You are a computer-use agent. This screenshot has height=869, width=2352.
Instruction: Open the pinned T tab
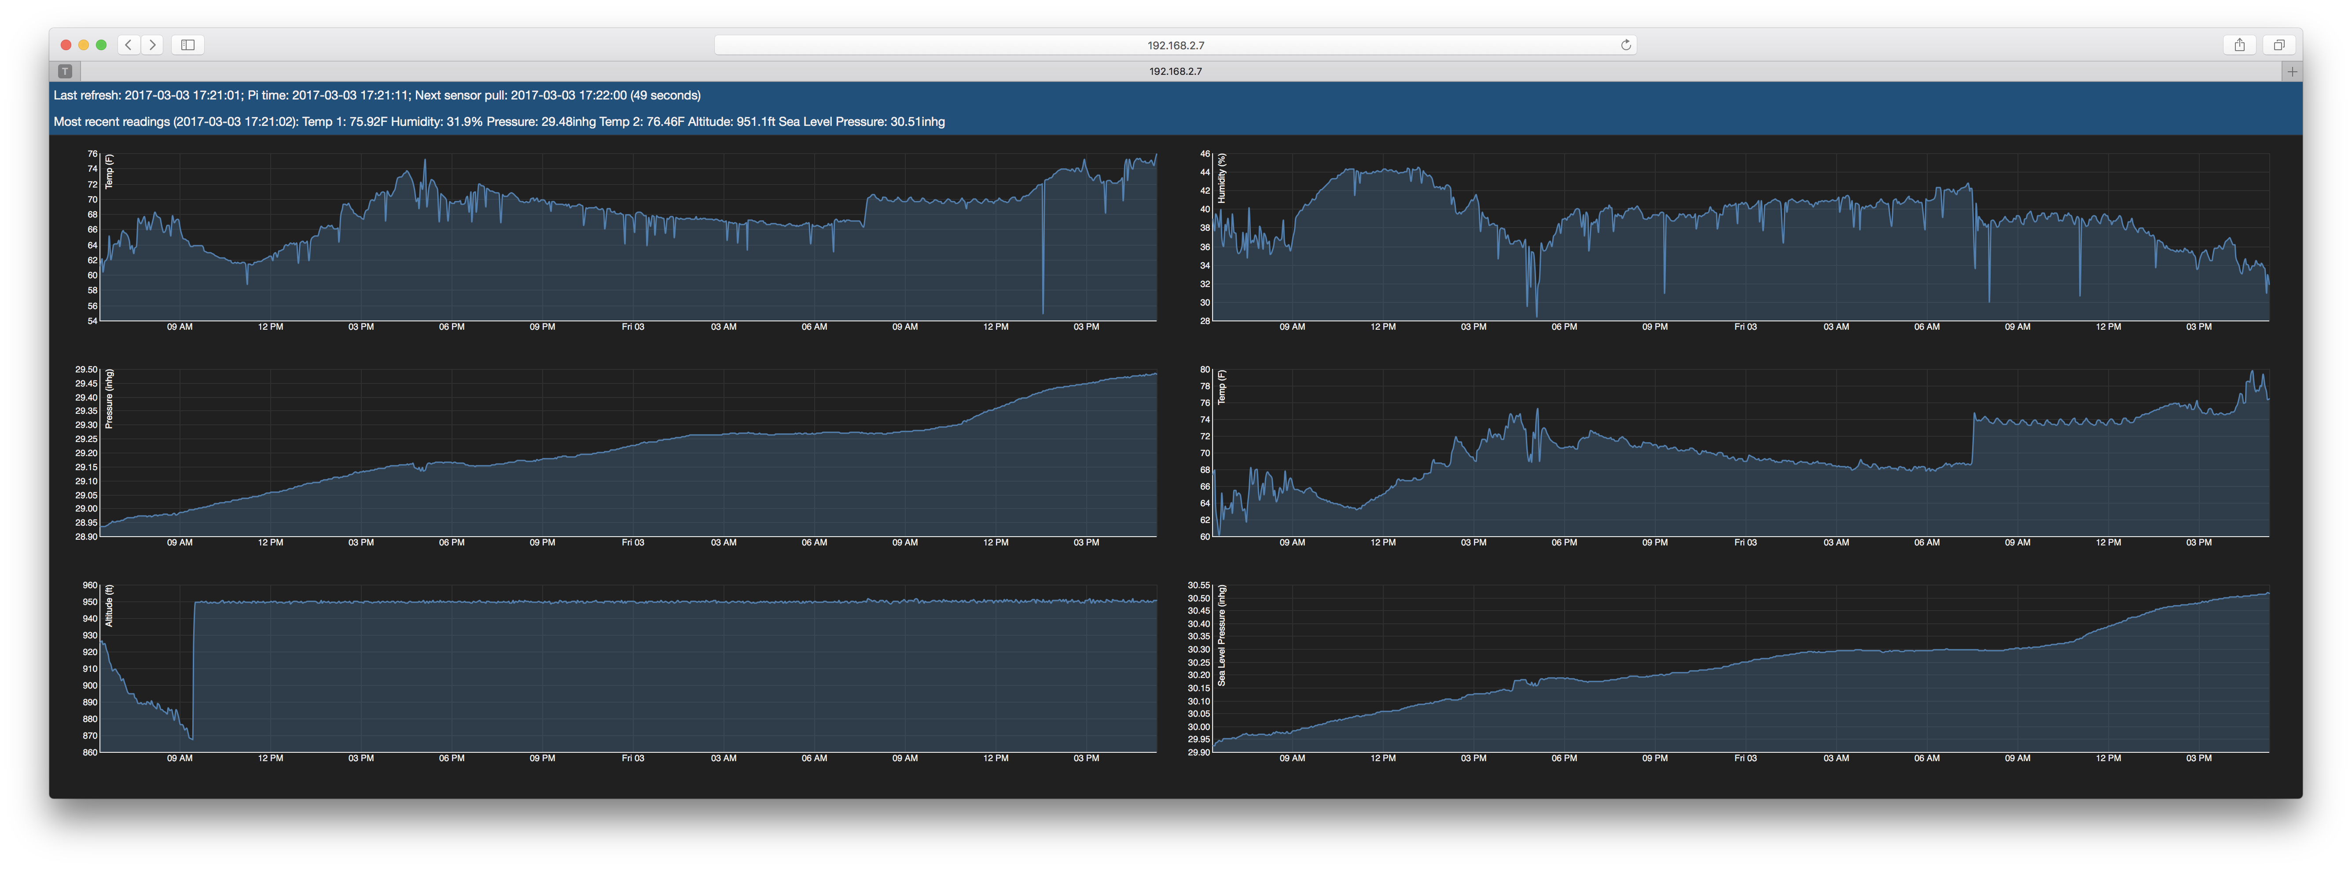pyautogui.click(x=65, y=71)
